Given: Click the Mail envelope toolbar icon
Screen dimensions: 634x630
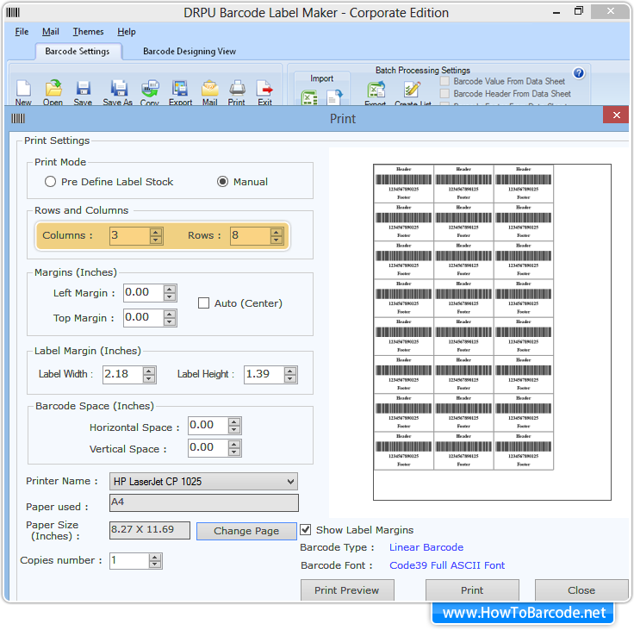Looking at the screenshot, I should click(210, 88).
